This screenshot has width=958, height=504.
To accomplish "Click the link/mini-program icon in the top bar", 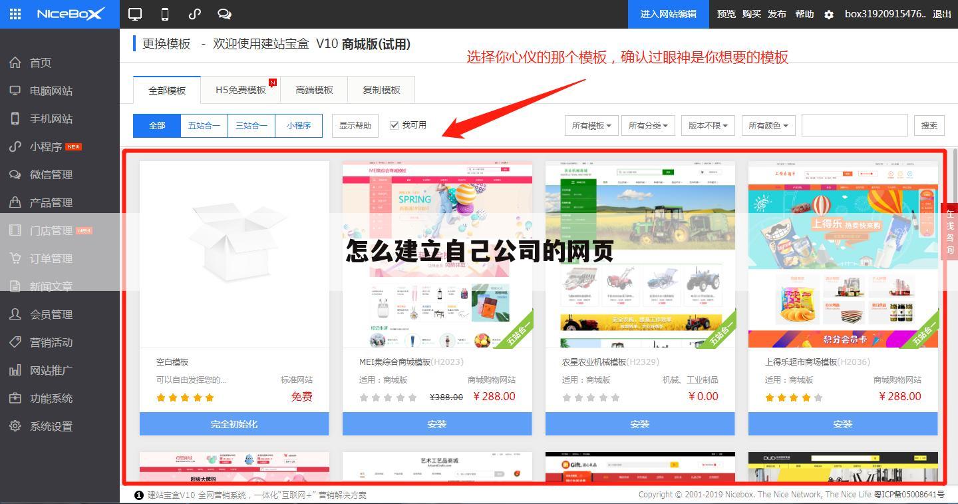I will (x=195, y=13).
